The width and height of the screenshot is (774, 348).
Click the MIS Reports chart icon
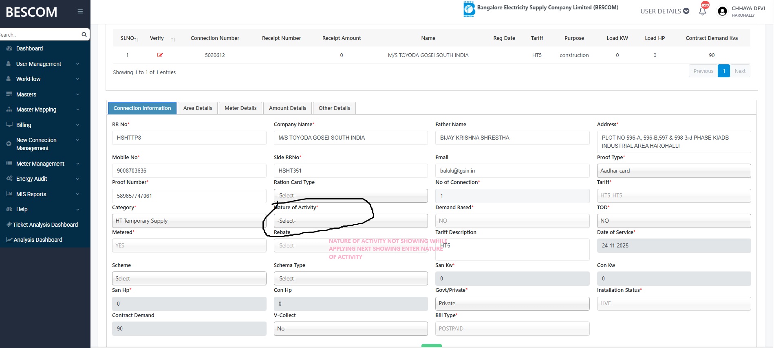(9, 194)
